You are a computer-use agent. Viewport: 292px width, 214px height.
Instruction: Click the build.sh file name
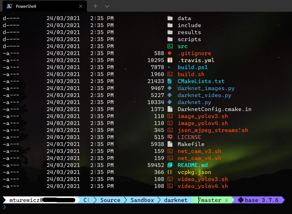pos(191,74)
